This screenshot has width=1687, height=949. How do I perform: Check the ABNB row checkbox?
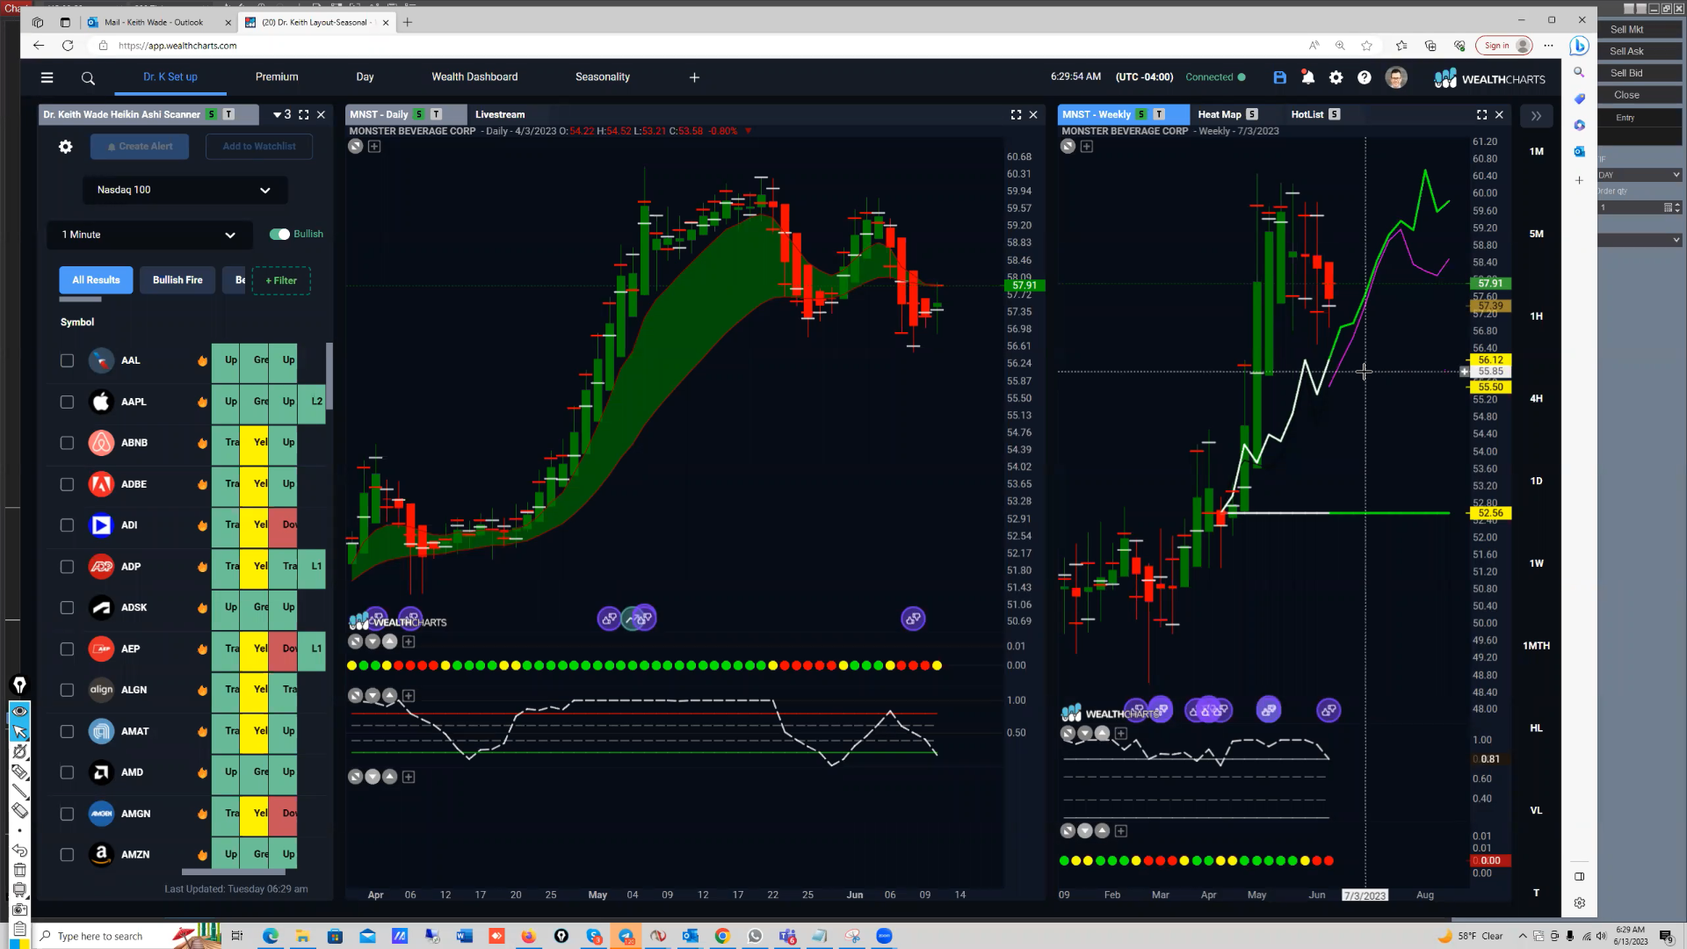pos(67,443)
